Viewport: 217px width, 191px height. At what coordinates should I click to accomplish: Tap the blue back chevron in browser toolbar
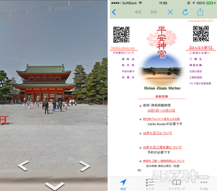[114, 12]
